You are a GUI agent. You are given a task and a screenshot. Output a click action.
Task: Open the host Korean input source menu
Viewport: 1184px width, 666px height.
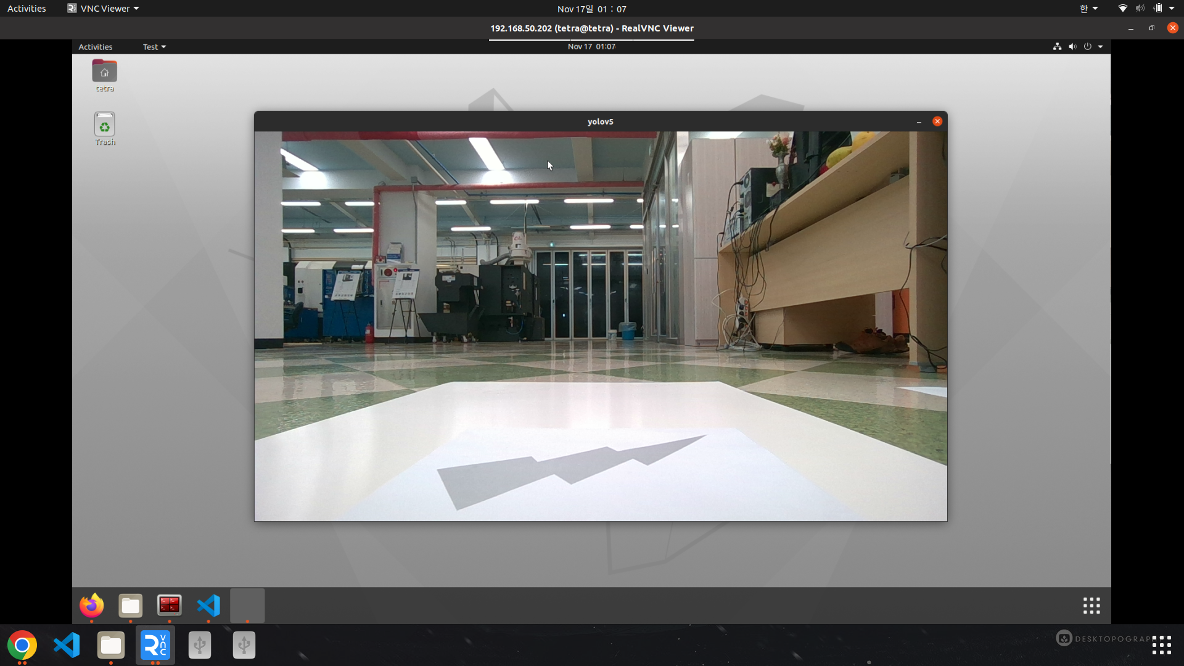[1088, 9]
